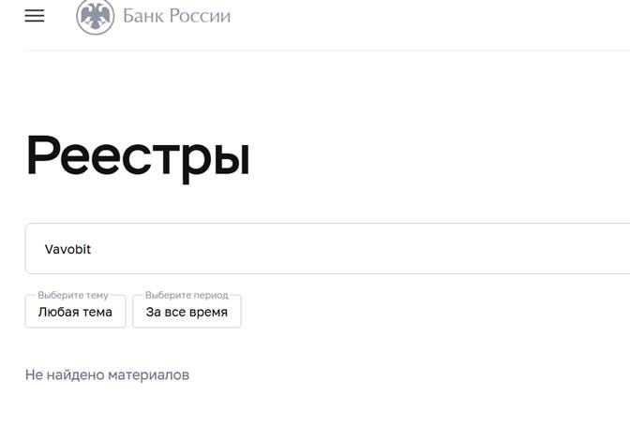Viewport: 630px width, 425px height.
Task: Click the Выберите тему field label
Action: [x=73, y=296]
